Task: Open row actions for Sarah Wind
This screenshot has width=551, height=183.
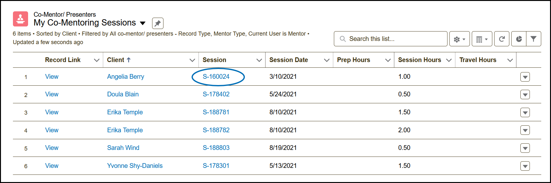Action: 525,148
